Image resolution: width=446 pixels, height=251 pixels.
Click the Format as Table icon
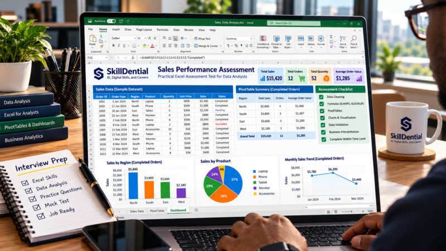(x=277, y=38)
